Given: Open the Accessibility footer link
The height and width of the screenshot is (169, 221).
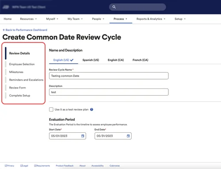Looking at the screenshot, I should click(97, 165).
